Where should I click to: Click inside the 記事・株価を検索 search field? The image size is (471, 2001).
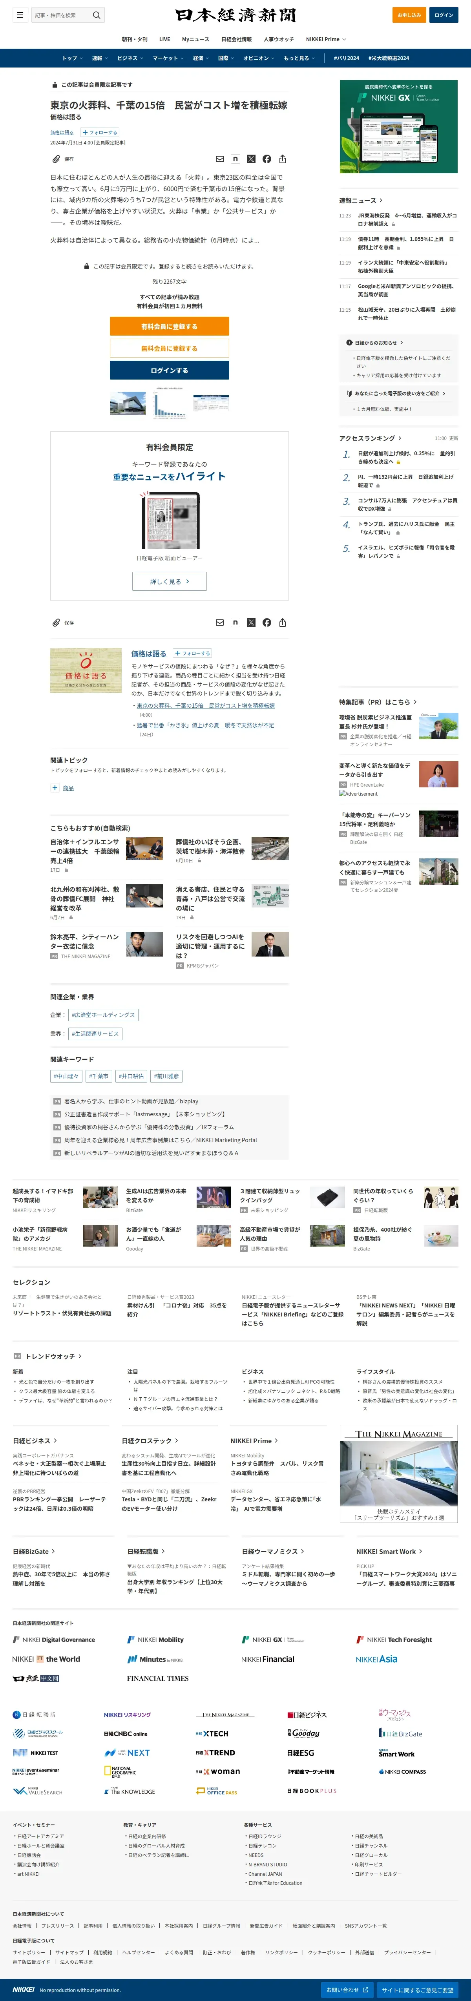(60, 15)
